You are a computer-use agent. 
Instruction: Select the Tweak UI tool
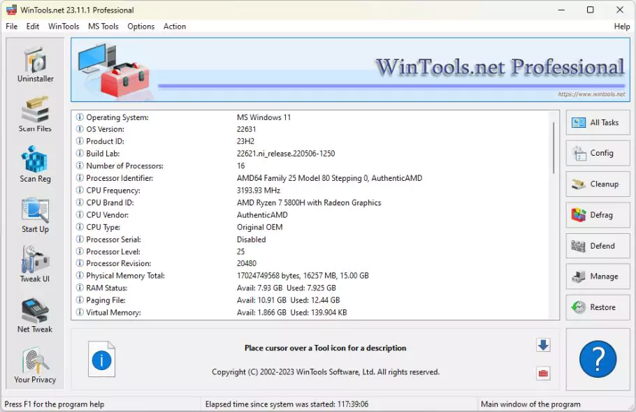35,264
